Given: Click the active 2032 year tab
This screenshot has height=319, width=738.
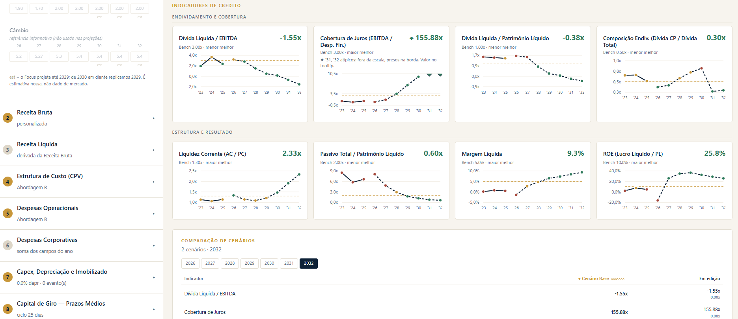Looking at the screenshot, I should click(309, 264).
